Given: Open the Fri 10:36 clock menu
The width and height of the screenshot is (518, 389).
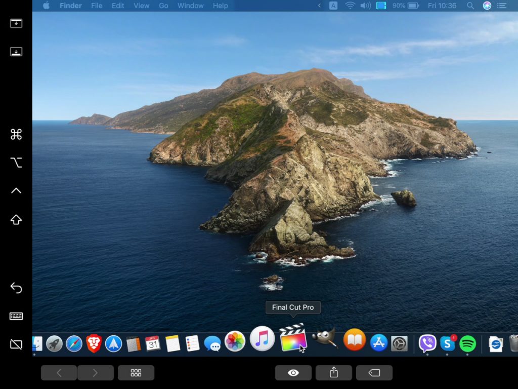Looking at the screenshot, I should [442, 6].
